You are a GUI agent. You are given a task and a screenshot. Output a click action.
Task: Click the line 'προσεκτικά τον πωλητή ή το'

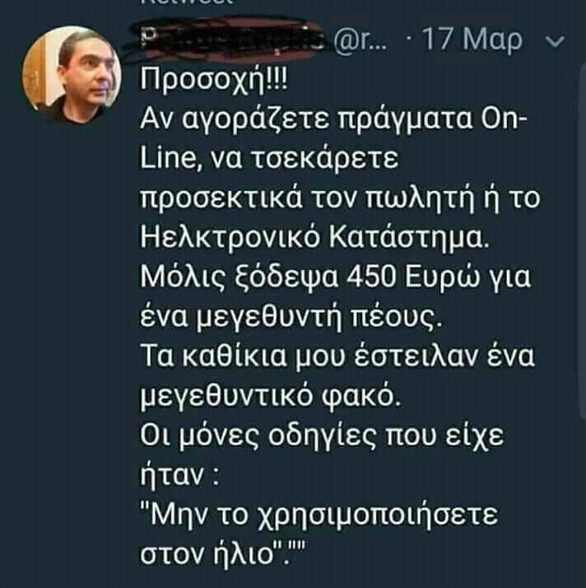340,198
